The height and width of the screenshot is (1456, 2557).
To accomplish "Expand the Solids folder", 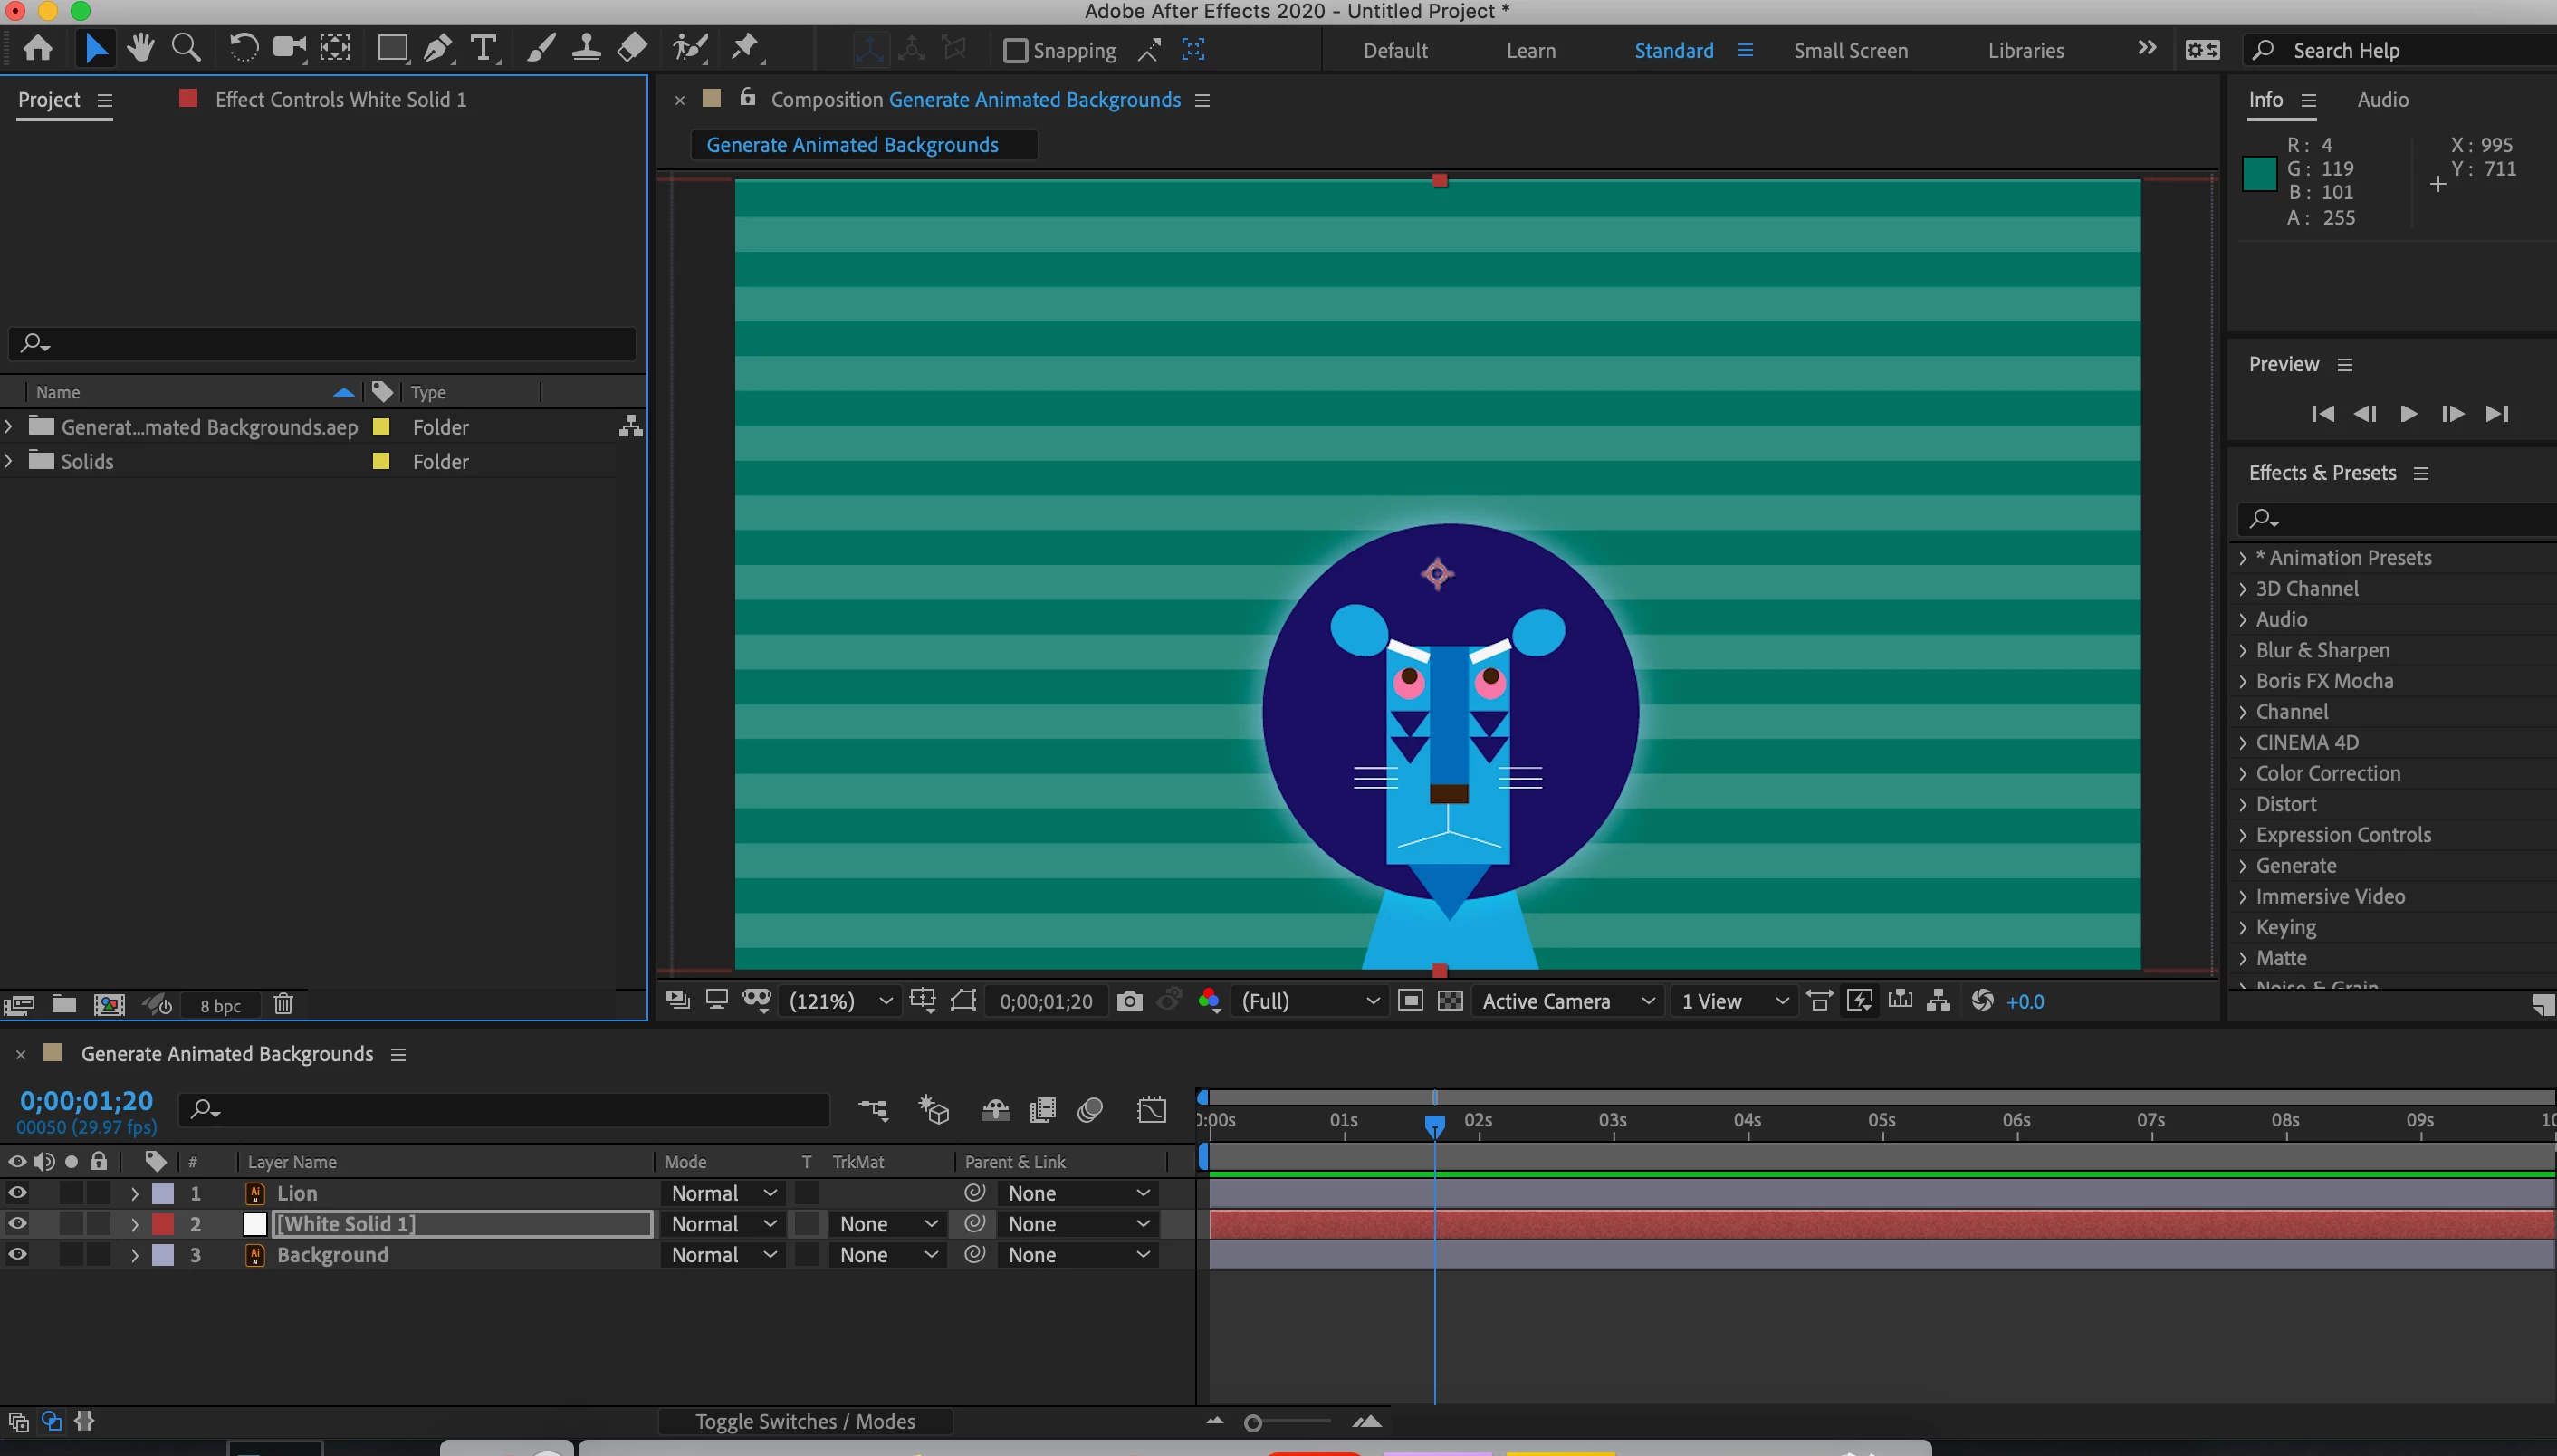I will (9, 461).
